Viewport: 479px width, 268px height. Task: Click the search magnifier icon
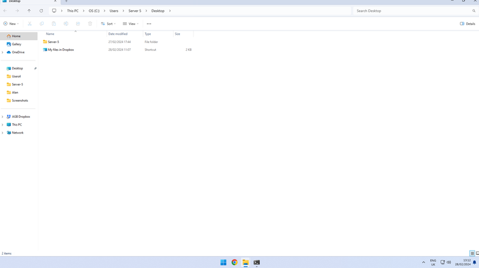point(474,11)
